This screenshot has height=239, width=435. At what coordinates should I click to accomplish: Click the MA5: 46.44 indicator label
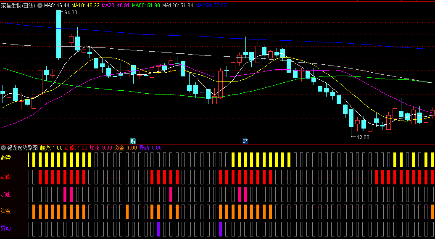[x=57, y=5]
